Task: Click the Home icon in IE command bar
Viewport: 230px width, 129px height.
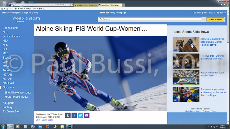Action: click(x=2, y=9)
